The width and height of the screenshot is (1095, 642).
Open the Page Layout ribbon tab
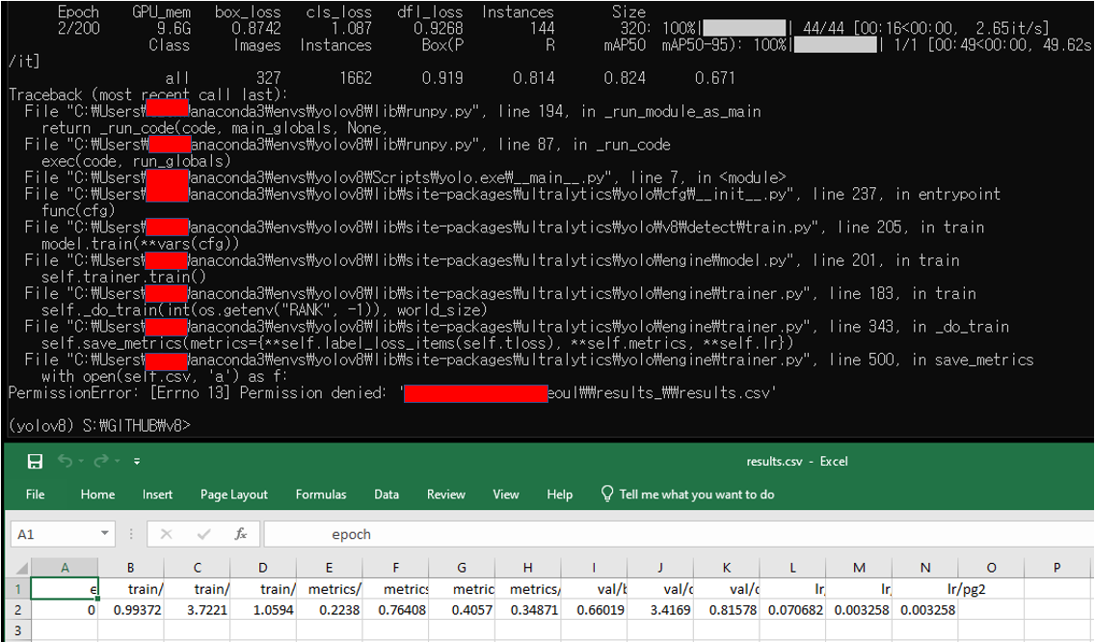[x=234, y=494]
